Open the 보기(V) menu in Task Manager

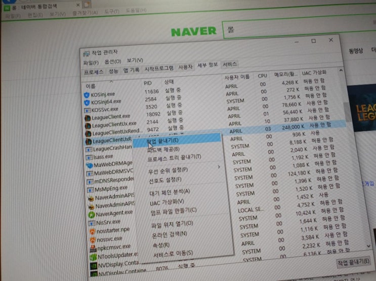pos(135,60)
